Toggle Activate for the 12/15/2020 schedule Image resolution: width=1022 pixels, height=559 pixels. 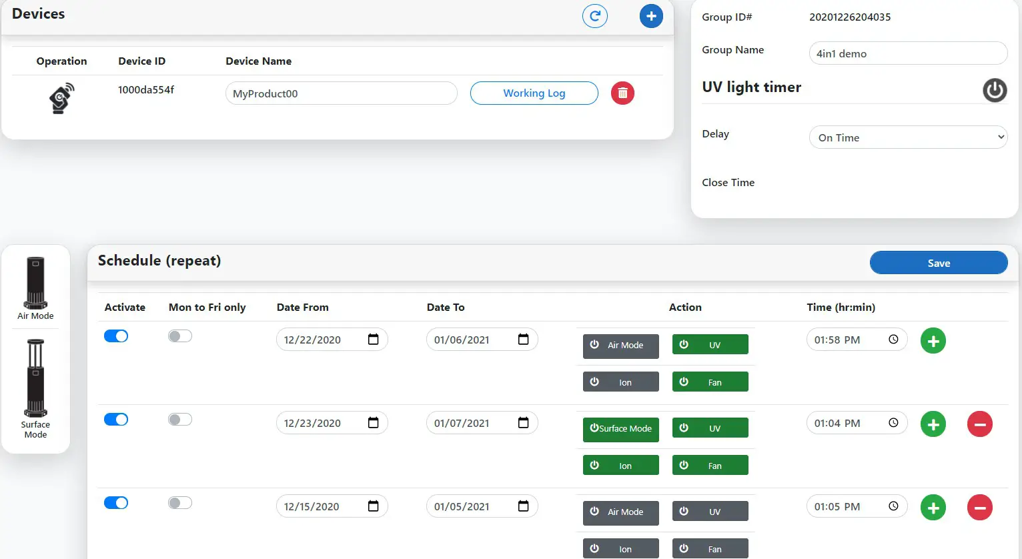116,503
